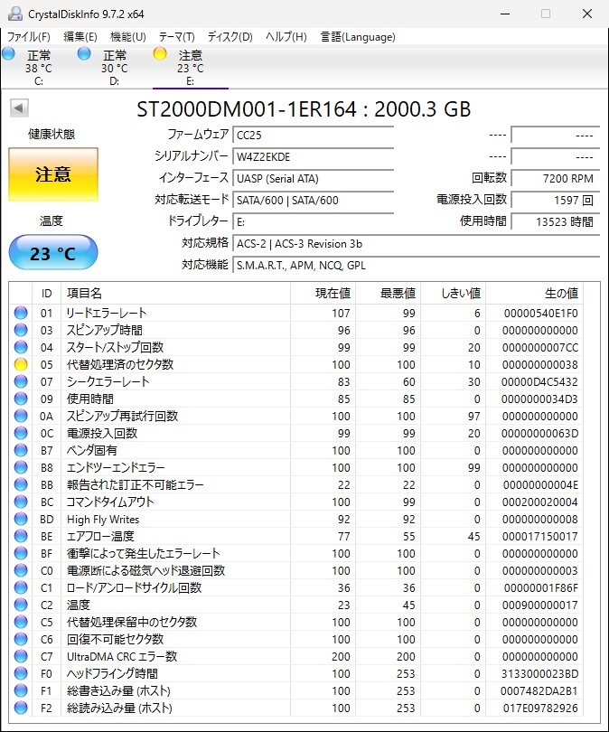The width and height of the screenshot is (609, 732).
Task: Click the status icon for エンドツーエンドエラー row
Action: point(21,467)
